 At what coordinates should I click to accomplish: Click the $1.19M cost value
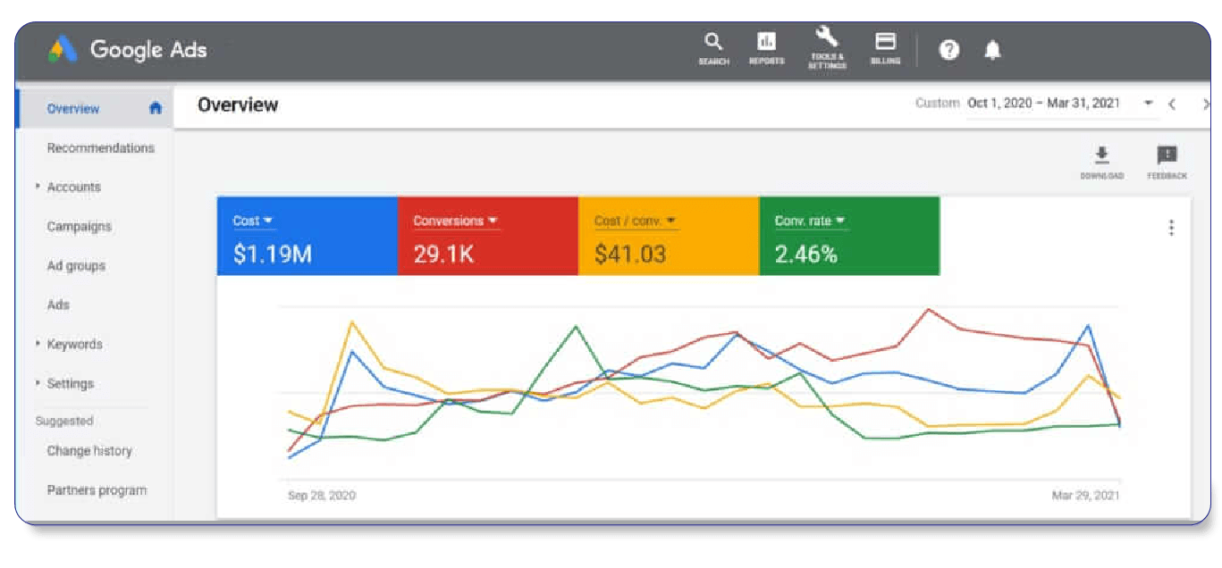pyautogui.click(x=273, y=255)
